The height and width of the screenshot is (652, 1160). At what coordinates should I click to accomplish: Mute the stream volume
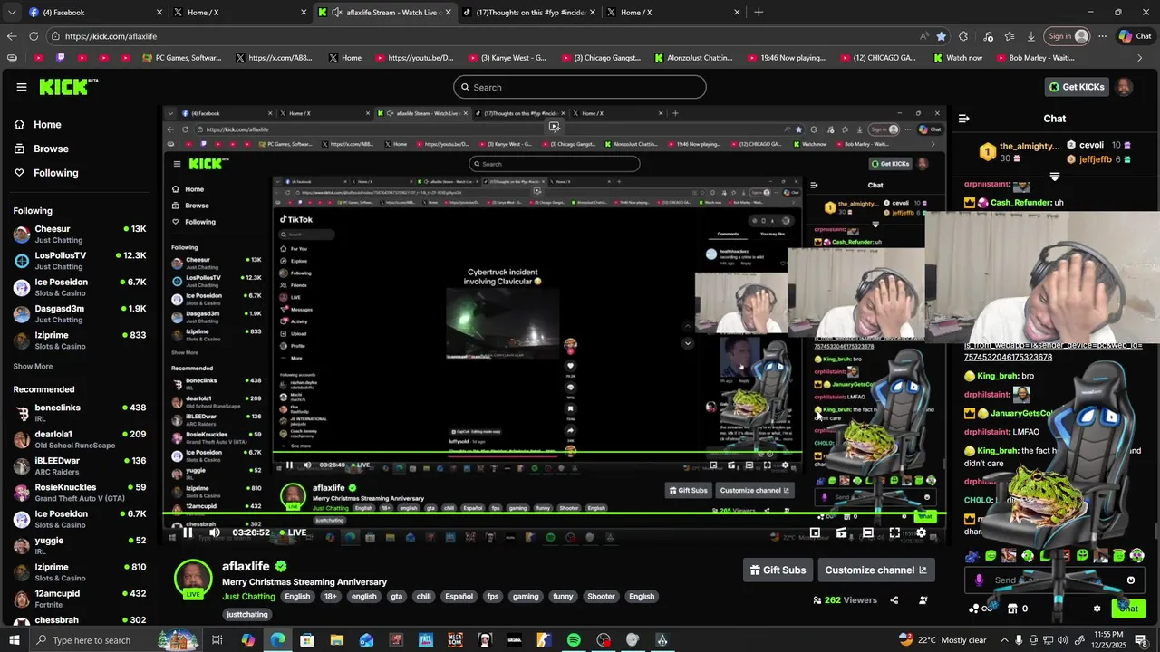click(215, 532)
